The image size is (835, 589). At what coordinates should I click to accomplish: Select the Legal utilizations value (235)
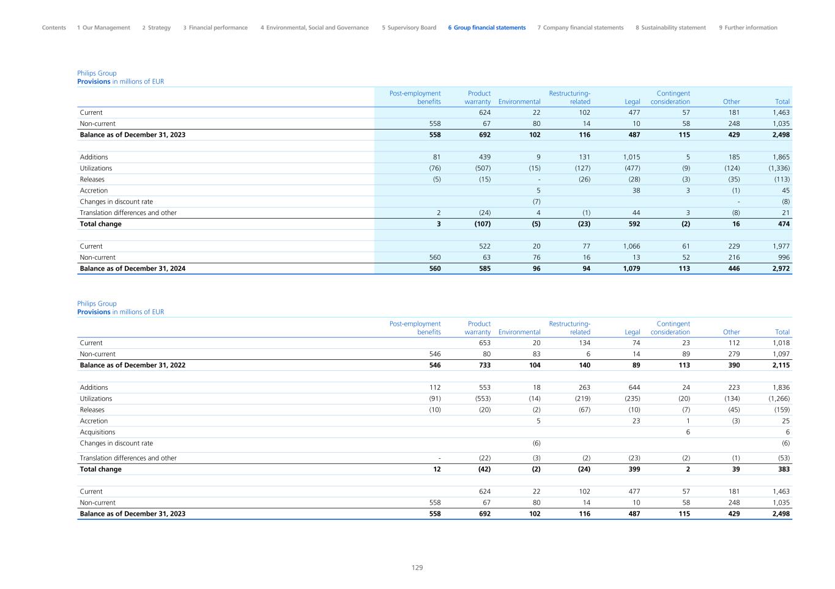[x=633, y=398]
